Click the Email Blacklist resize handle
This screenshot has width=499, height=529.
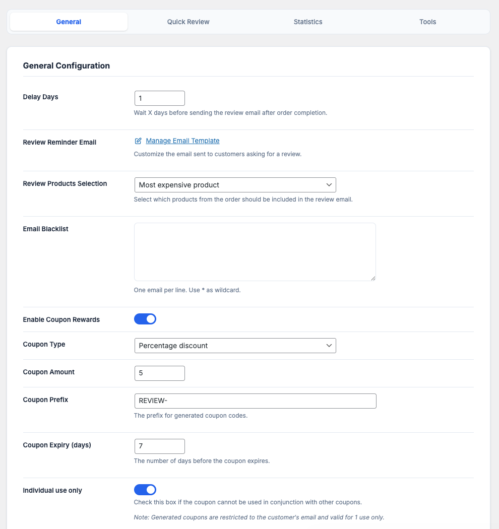[x=373, y=278]
